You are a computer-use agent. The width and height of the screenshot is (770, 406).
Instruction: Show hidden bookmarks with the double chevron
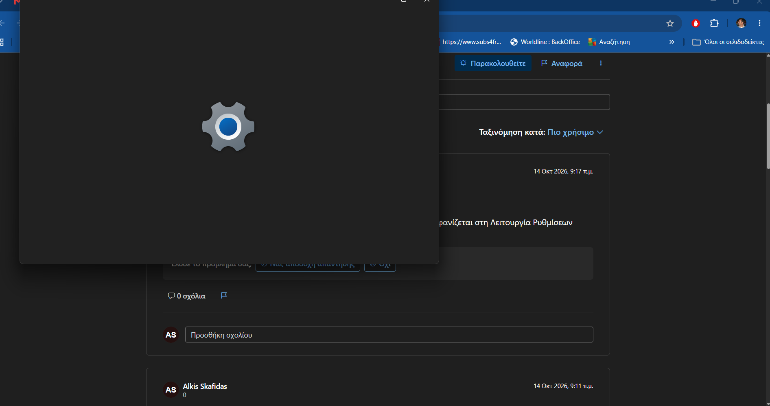click(672, 42)
